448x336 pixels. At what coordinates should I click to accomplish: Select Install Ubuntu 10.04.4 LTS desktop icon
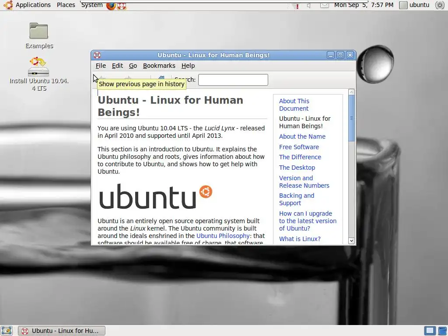click(x=39, y=74)
